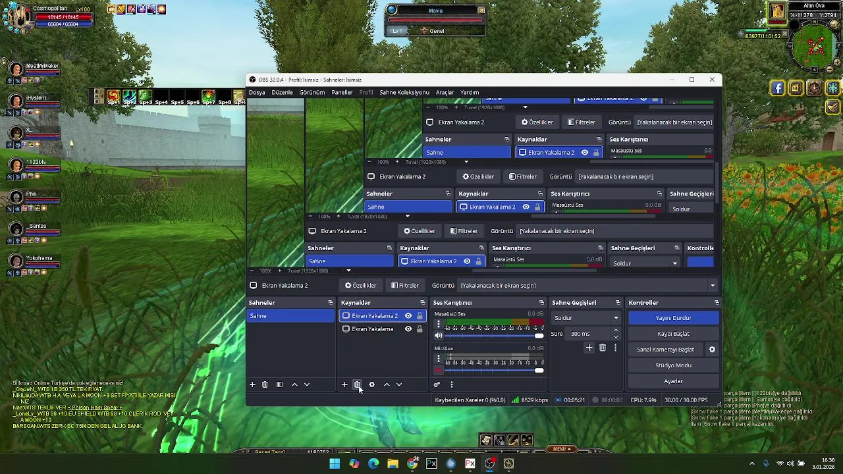Viewport: 843px width, 474px height.
Task: Open virtual camera settings gear
Action: click(x=712, y=350)
